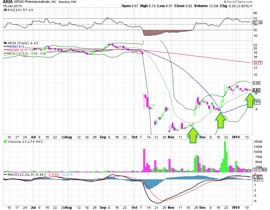Click the 13174943 volume value tag
The width and height of the screenshot is (270, 210).
click(260, 170)
